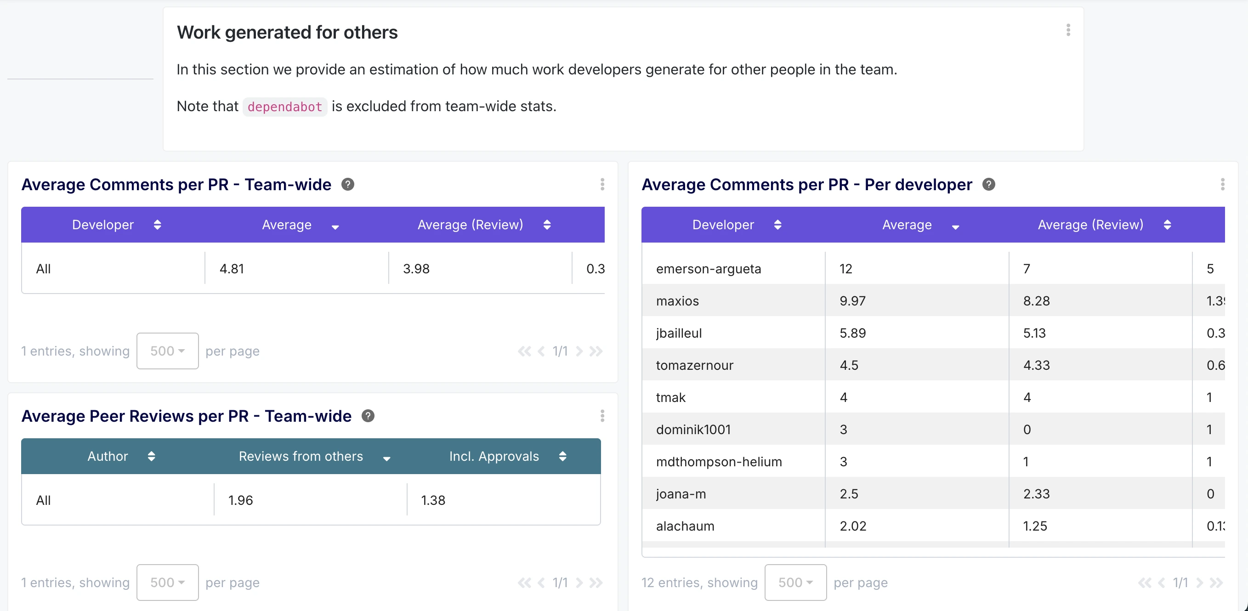Open 500 per page dropdown in Team-wide Comments
This screenshot has height=611, width=1248.
167,351
